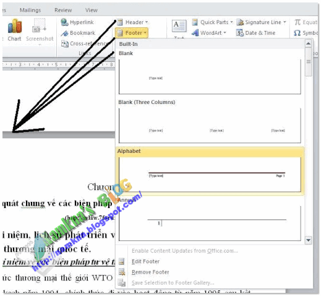Click the horizontal ruler in the document

coord(59,65)
